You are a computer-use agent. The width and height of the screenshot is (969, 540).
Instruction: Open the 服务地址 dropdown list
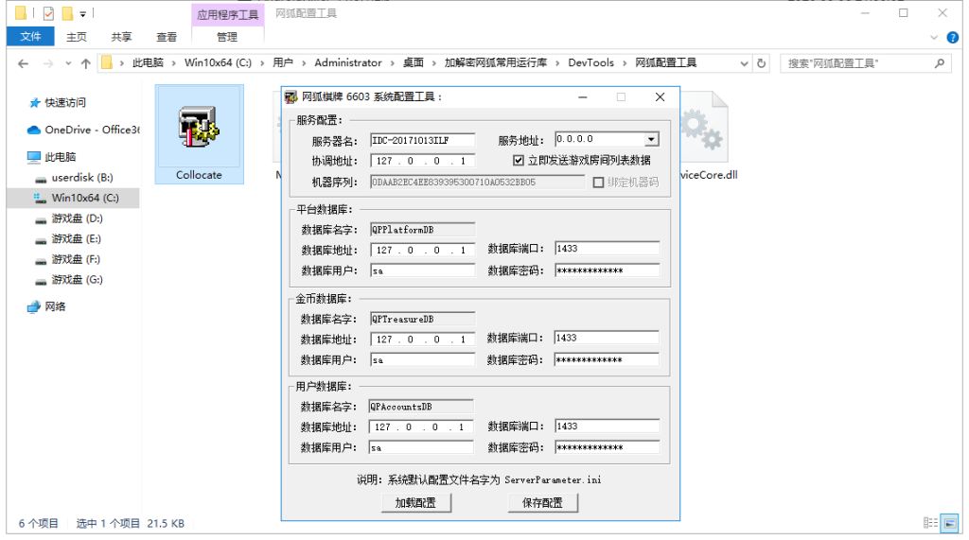(651, 140)
